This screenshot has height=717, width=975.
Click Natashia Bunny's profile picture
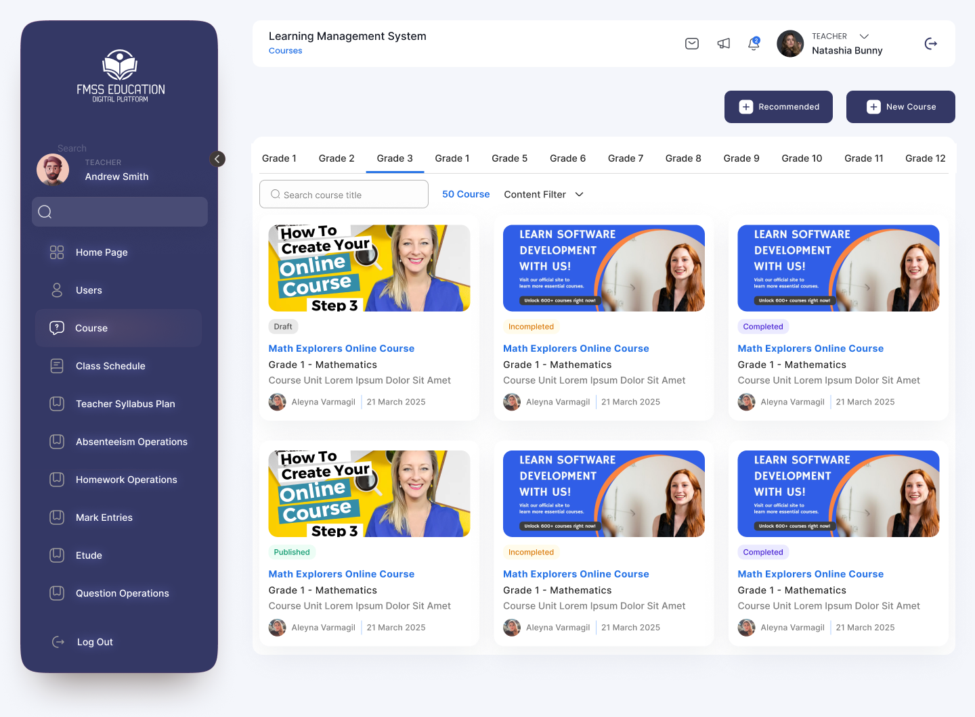[789, 43]
